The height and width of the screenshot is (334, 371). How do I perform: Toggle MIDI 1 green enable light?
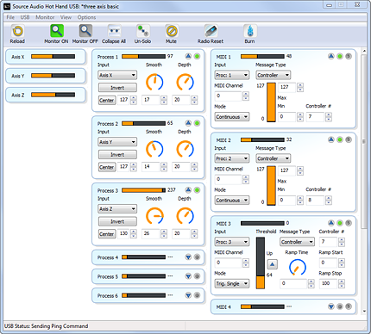click(340, 56)
